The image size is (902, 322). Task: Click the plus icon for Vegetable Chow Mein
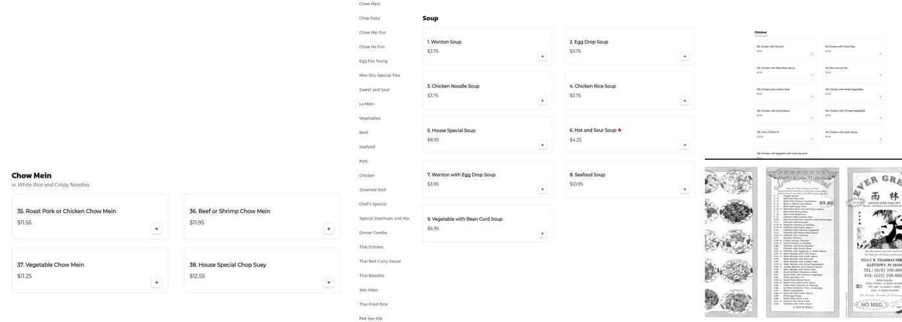click(157, 282)
